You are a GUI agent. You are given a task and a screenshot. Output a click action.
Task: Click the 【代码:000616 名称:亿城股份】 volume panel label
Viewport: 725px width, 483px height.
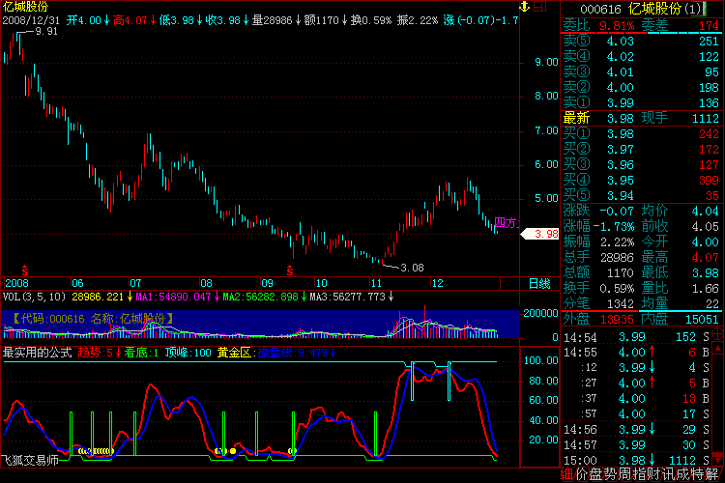pos(93,319)
